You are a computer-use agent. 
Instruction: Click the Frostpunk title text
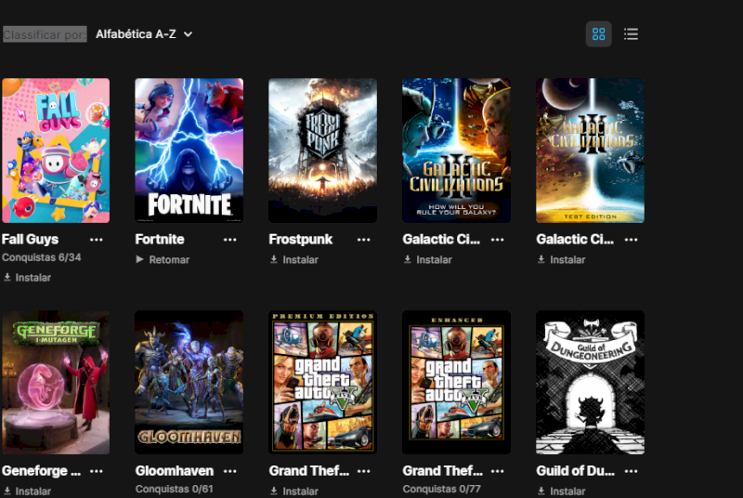pos(300,240)
